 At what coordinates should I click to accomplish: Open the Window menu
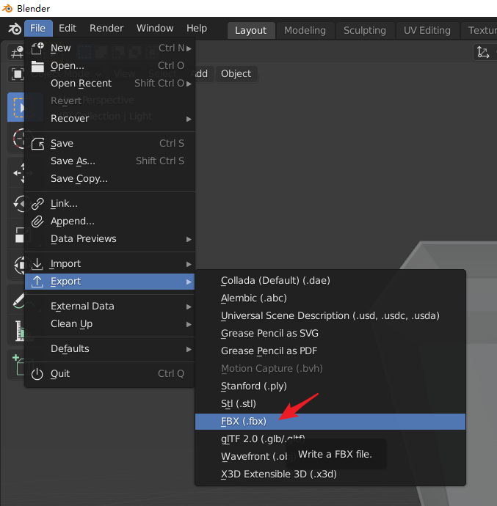[x=155, y=29]
